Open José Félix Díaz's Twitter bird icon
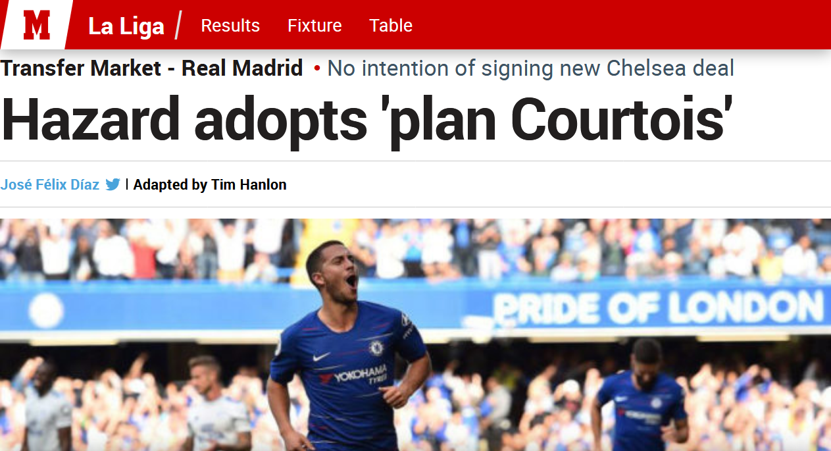Image resolution: width=831 pixels, height=451 pixels. [113, 184]
